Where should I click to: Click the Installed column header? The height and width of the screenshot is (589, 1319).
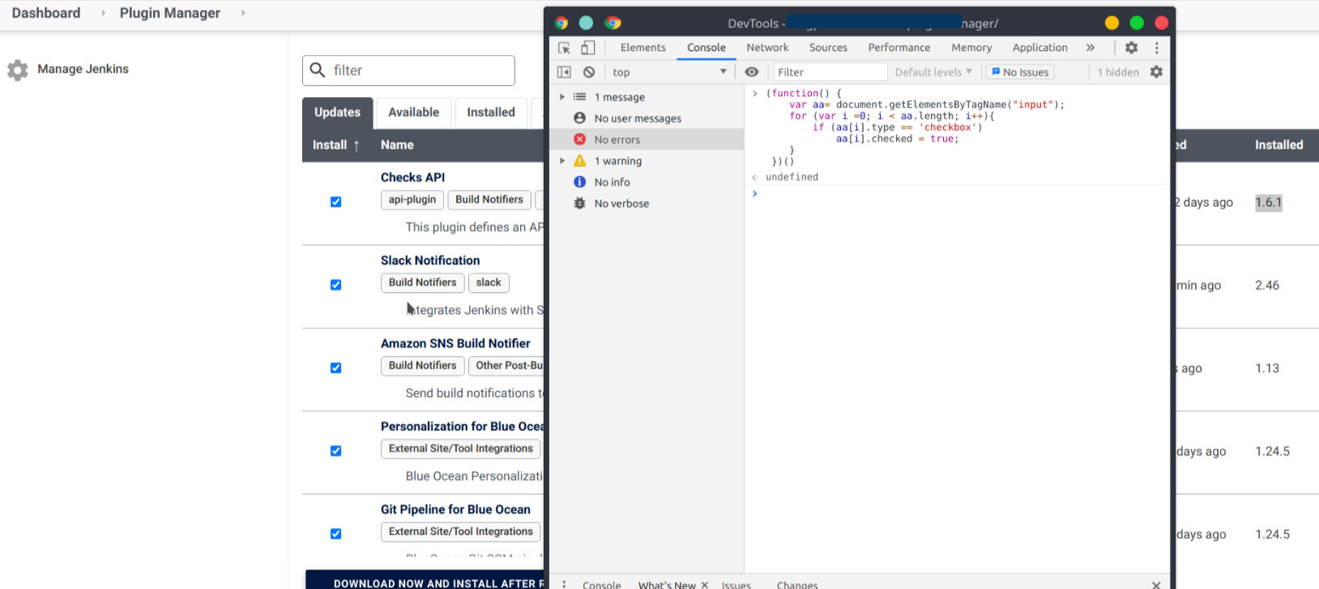1278,145
